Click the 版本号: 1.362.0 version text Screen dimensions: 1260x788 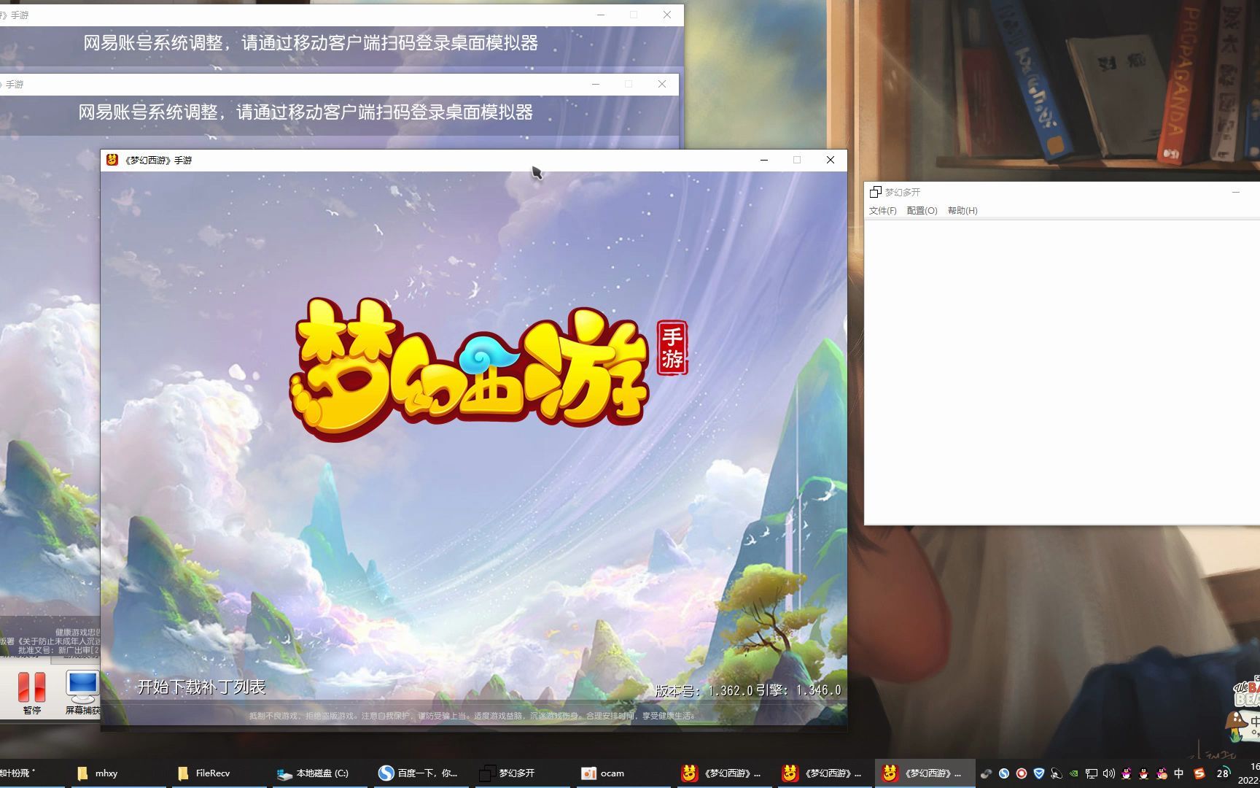tap(704, 690)
